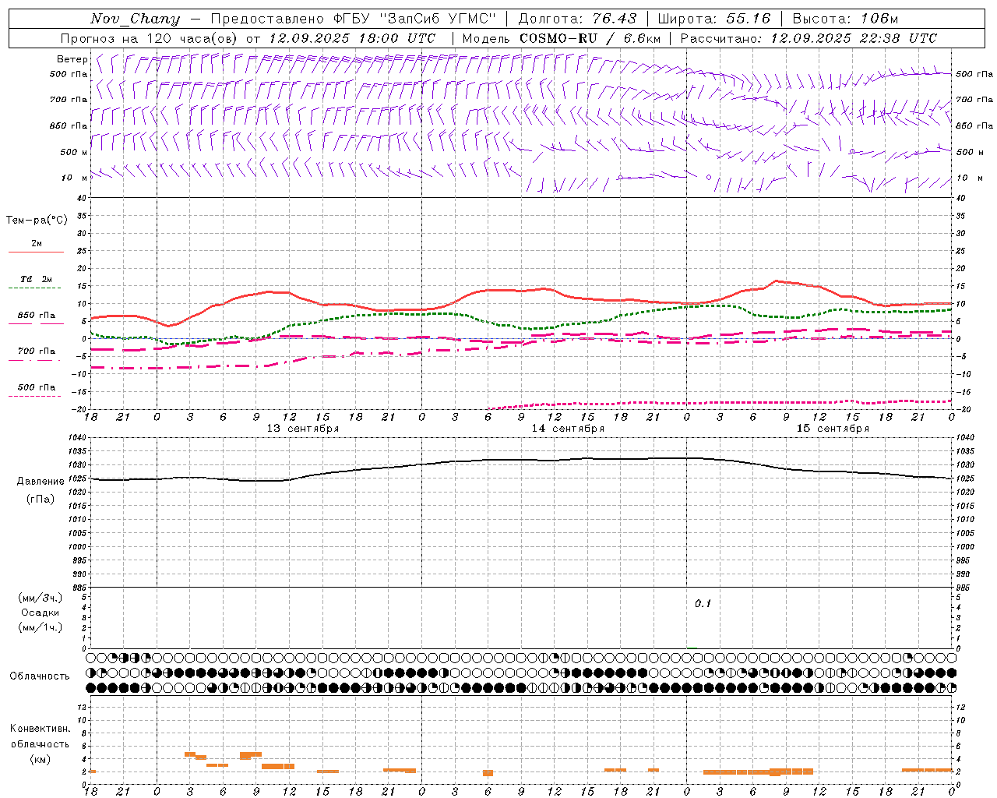
Task: Click the 850 гПа temperature legend entry
Action: 36,316
